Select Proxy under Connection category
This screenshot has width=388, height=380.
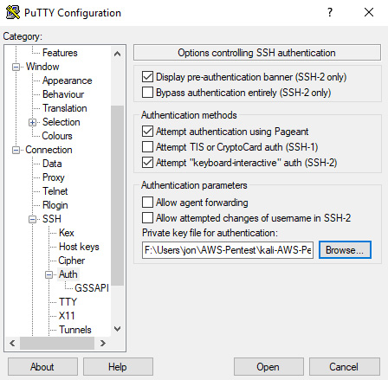tap(54, 177)
